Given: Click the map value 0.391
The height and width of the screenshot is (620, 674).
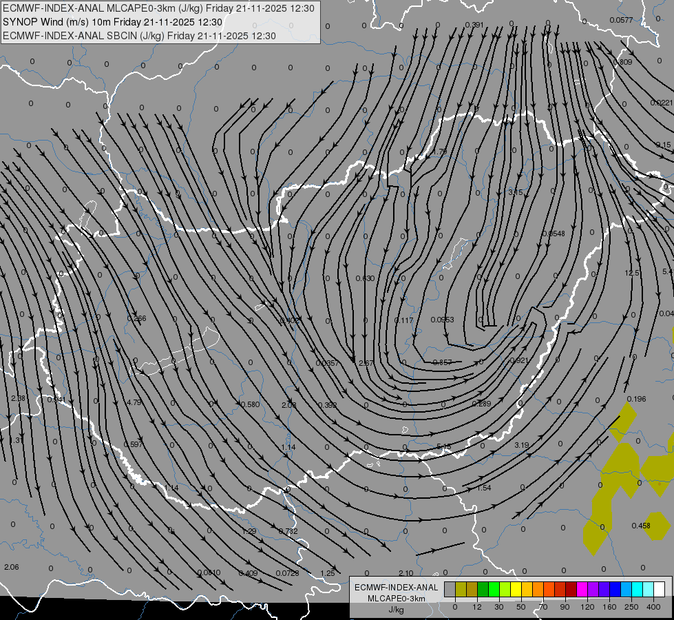Looking at the screenshot, I should [474, 25].
